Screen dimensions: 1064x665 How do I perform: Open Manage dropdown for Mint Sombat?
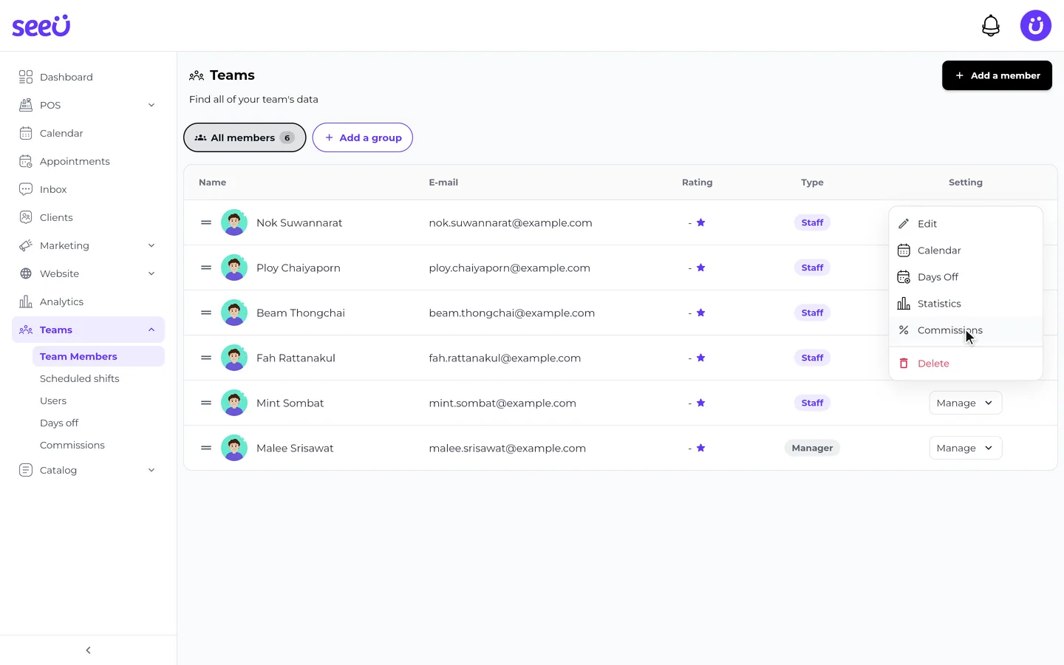[x=965, y=403]
